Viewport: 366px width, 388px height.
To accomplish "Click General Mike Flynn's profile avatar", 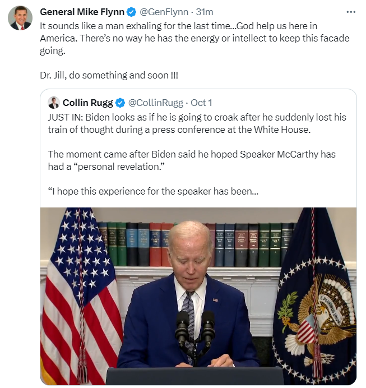I will coord(20,19).
